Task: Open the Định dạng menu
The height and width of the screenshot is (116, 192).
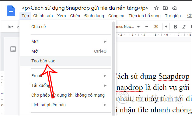Action: pos(94,16)
